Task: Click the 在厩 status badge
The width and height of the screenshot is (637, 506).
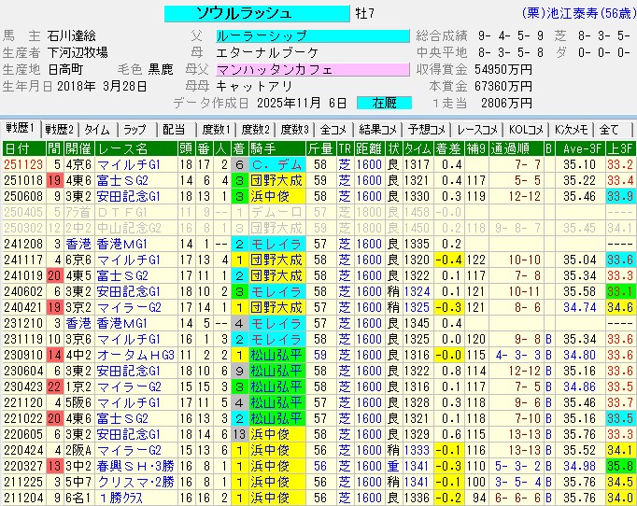Action: pos(385,103)
